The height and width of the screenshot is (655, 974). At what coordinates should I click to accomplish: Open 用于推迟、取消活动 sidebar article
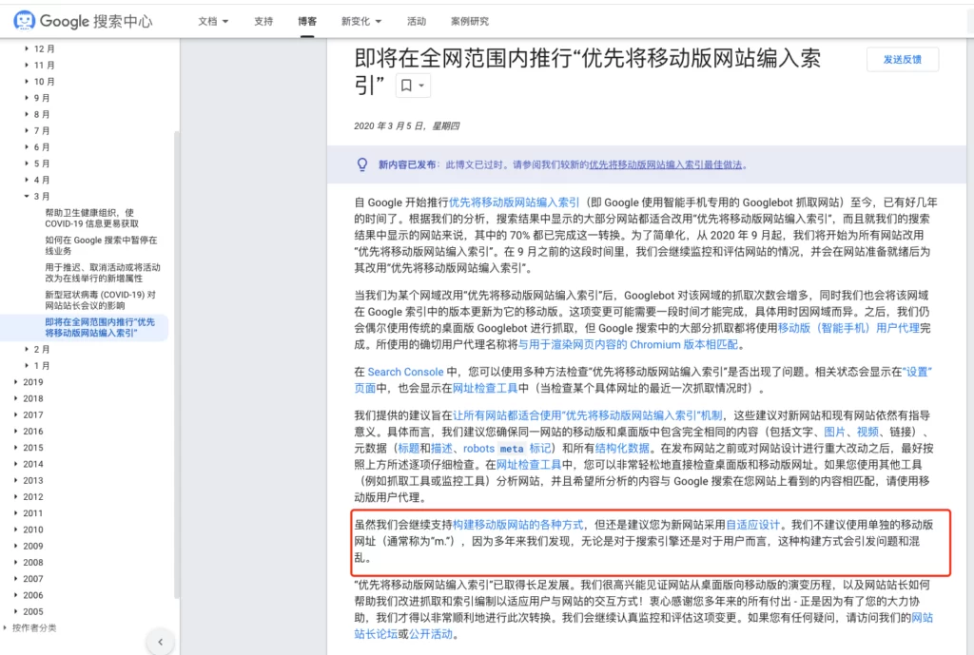coord(103,273)
